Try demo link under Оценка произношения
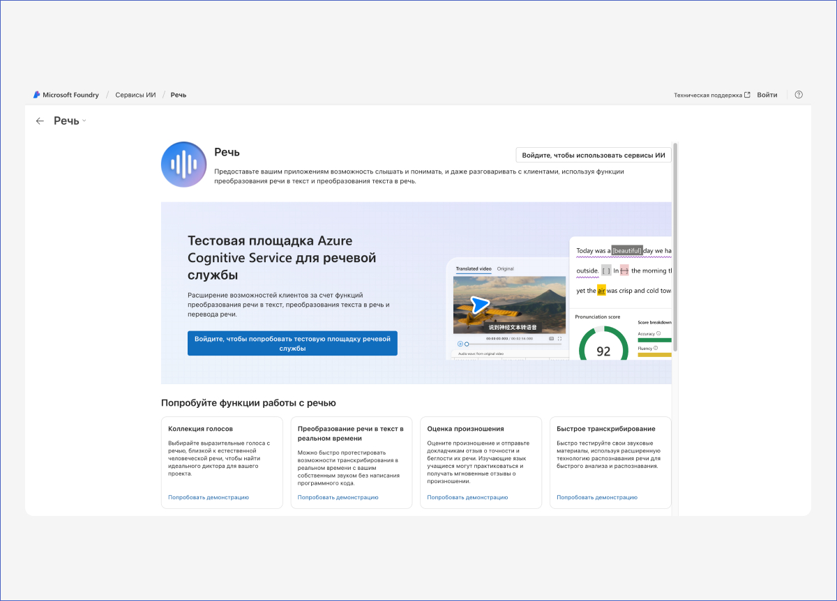 click(x=467, y=497)
